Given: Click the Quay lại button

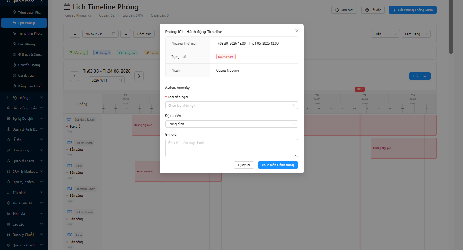Looking at the screenshot, I should coord(244,165).
